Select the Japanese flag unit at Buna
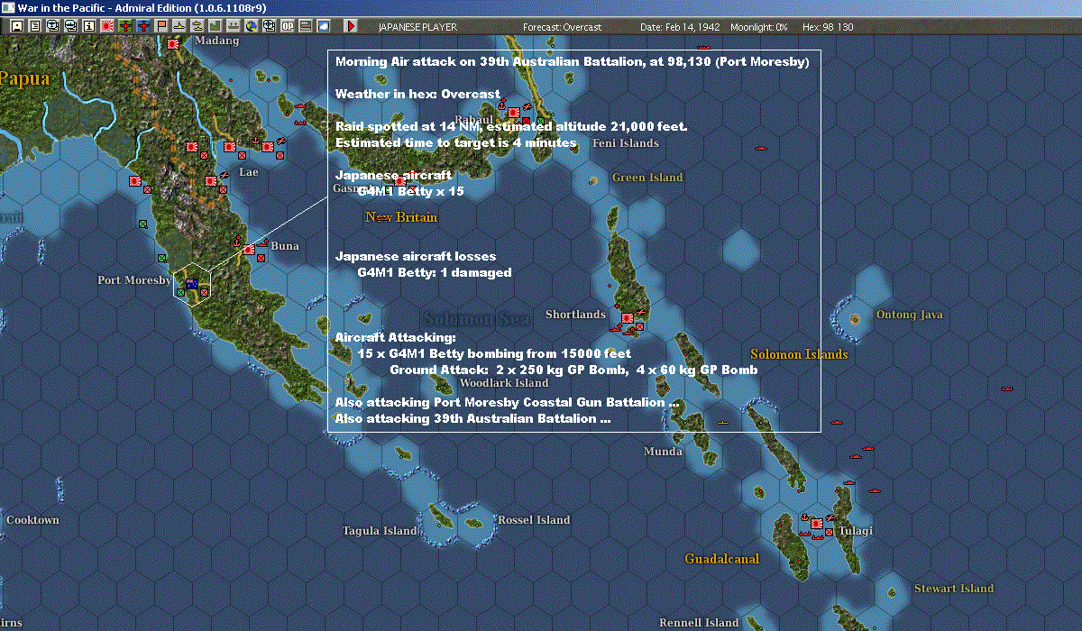This screenshot has width=1082, height=631. pyautogui.click(x=248, y=248)
